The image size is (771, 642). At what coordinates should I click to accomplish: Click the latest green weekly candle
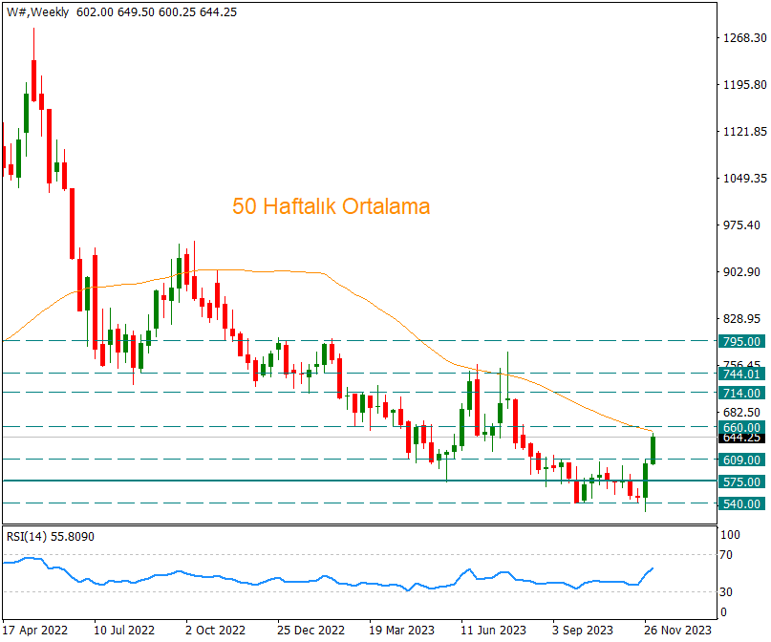pyautogui.click(x=653, y=449)
